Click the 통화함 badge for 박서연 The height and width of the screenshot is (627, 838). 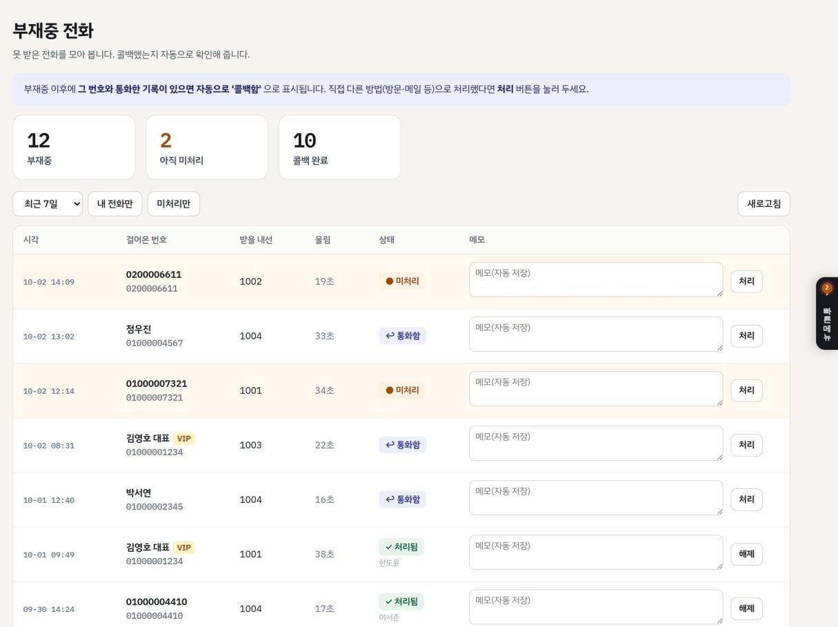point(402,499)
